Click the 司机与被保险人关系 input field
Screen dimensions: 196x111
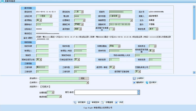point(148,55)
